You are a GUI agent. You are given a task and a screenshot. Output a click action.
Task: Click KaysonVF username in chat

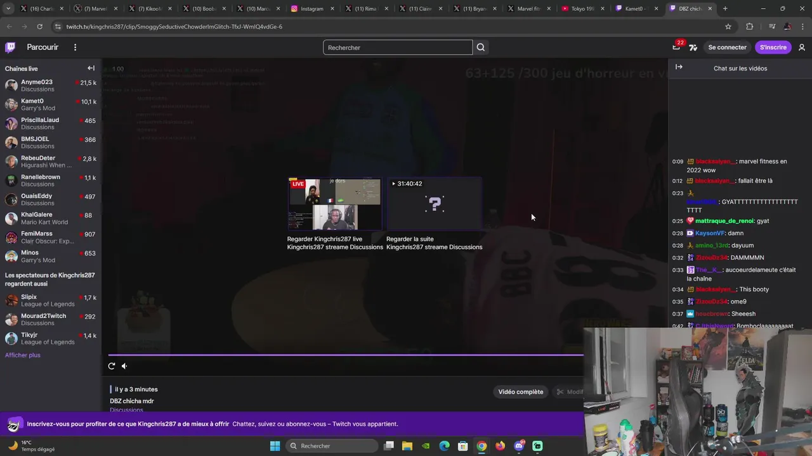coord(709,233)
